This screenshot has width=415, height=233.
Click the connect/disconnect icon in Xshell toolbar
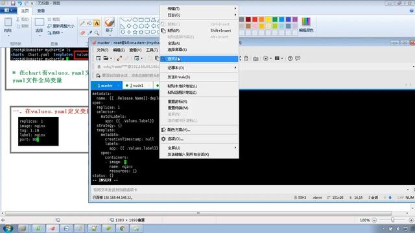tap(119, 58)
